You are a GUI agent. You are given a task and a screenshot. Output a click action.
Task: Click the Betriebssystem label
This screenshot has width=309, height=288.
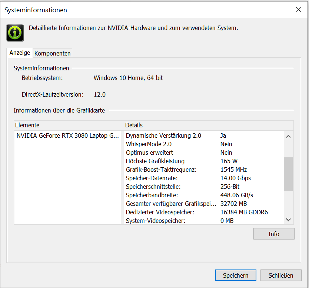(x=42, y=78)
